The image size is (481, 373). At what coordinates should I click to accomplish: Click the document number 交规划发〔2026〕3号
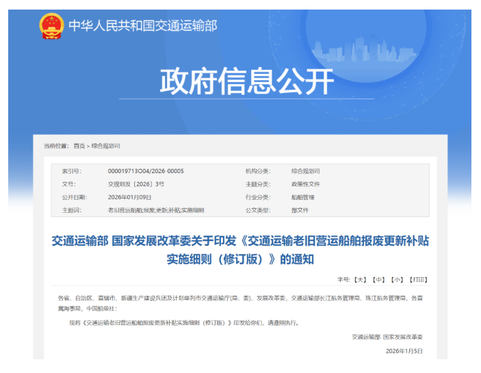point(136,184)
